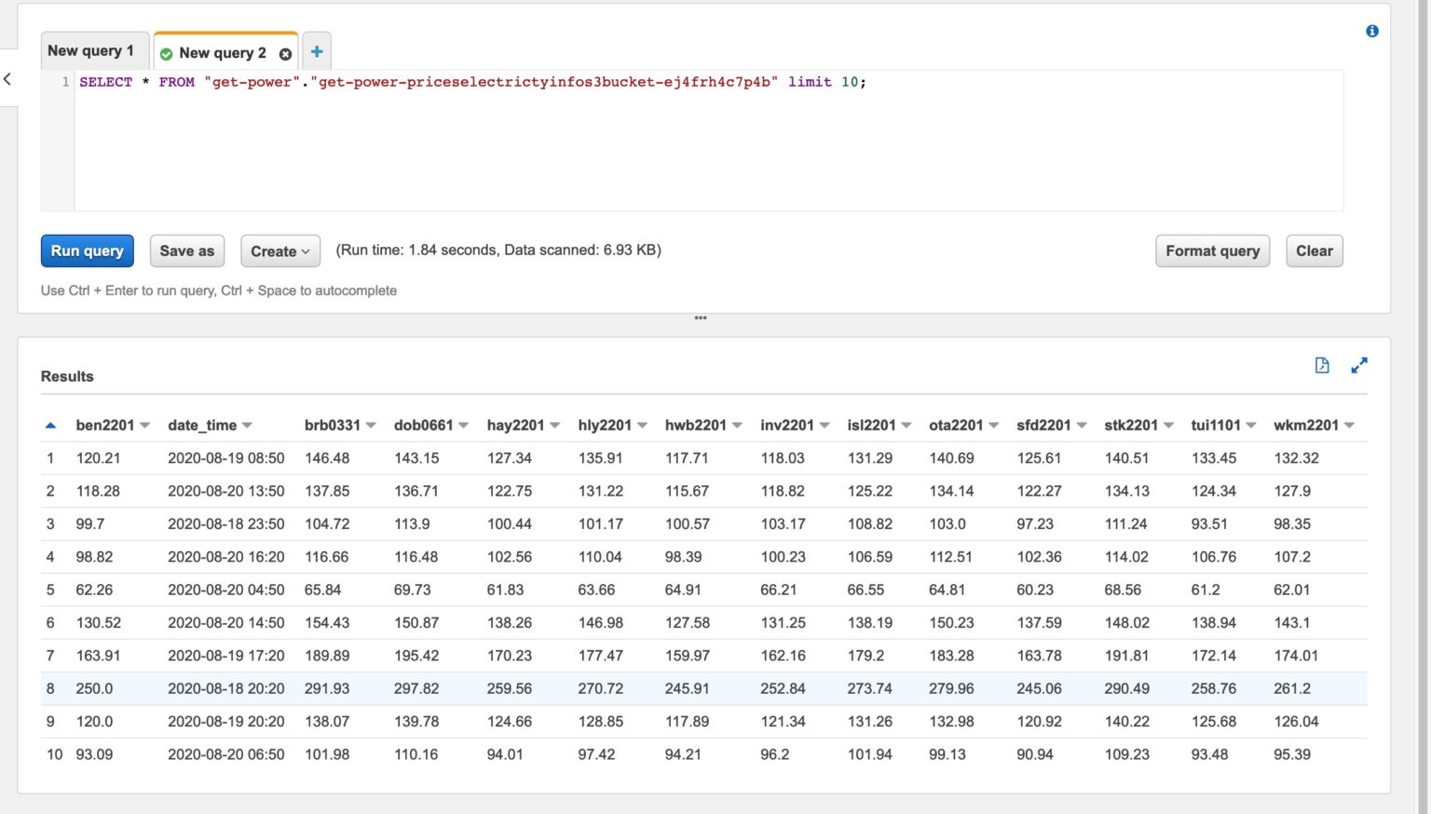1431x814 pixels.
Task: Click the info icon at top right
Action: click(x=1372, y=31)
